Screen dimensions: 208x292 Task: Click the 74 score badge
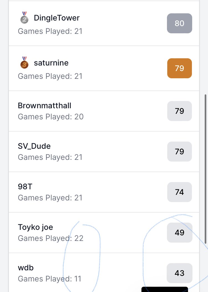tap(179, 192)
